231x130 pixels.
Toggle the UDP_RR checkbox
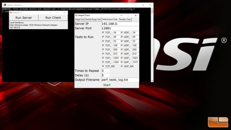pos(122,66)
